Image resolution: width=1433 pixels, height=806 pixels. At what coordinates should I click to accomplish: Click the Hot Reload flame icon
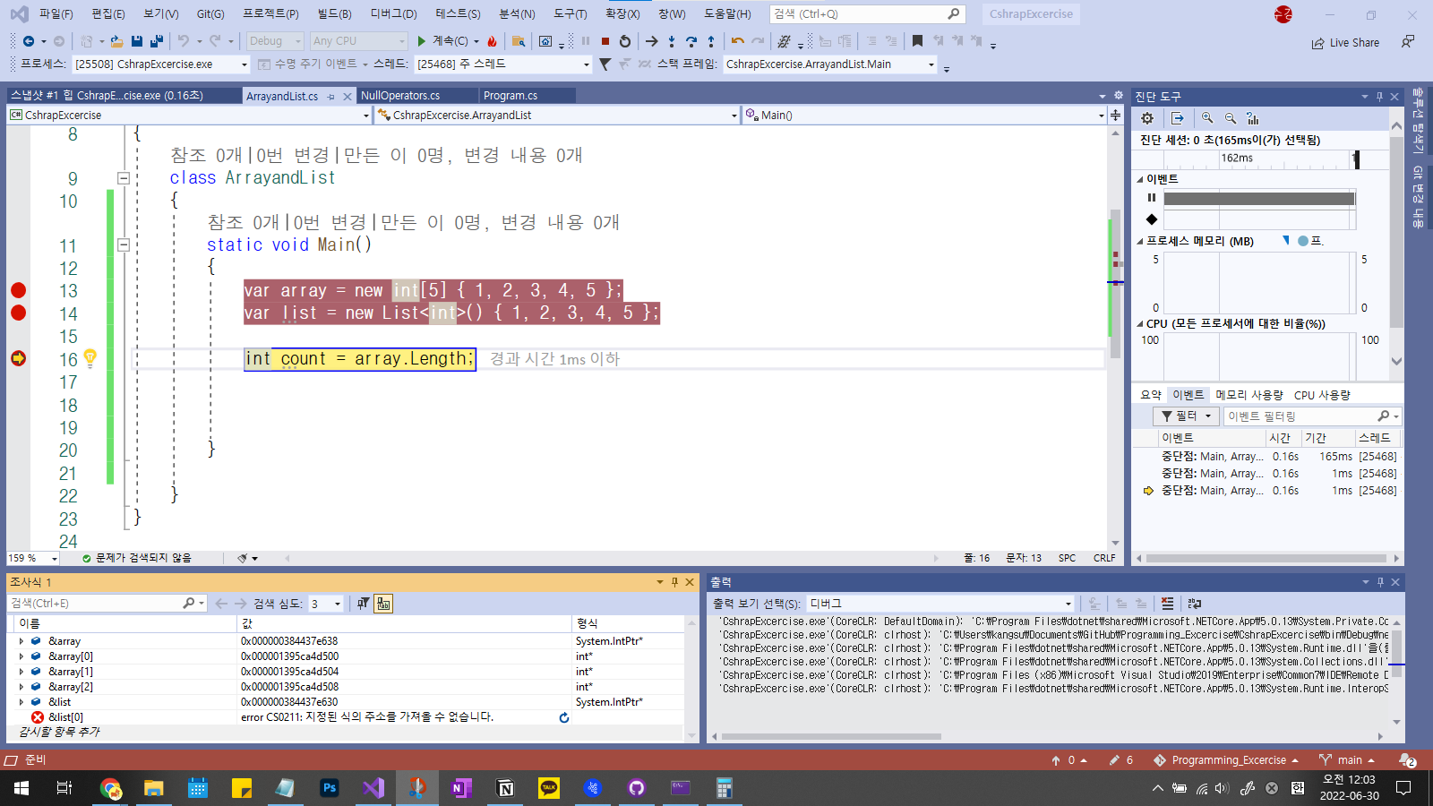pos(492,41)
